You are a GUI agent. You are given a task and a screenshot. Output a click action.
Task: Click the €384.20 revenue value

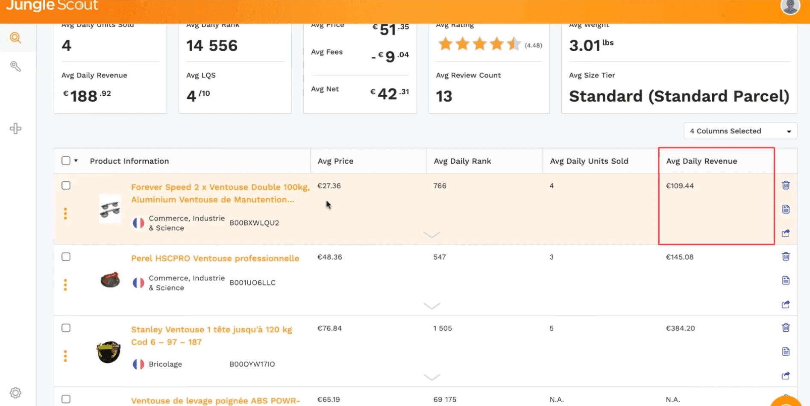(x=680, y=328)
